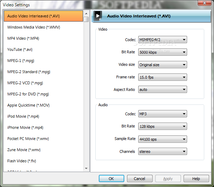
Task: Open the video Bit Rate dropdown 5000 kbps
Action: (163, 52)
